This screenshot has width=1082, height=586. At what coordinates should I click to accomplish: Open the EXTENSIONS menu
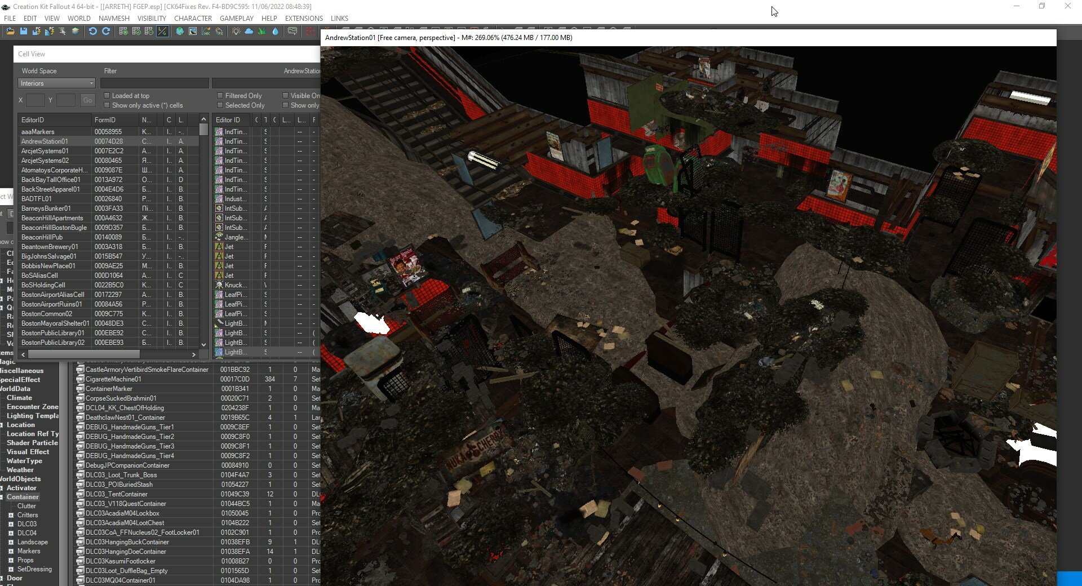coord(304,18)
